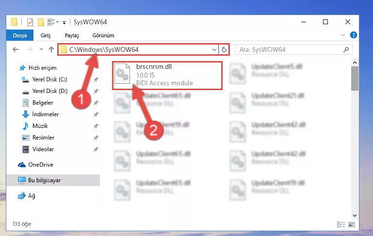
Task: Click the scroll down arrow
Action: click(x=355, y=216)
